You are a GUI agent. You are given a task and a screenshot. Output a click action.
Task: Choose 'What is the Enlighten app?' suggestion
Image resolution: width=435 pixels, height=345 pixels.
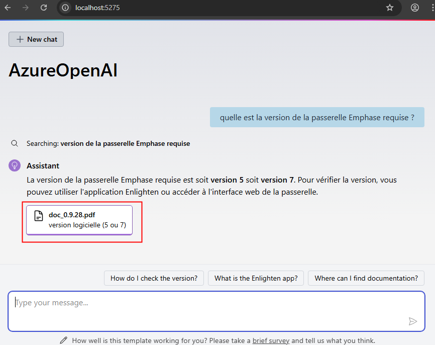(256, 278)
